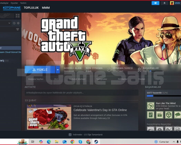Open the cloud achievement icon
The height and width of the screenshot is (145, 181).
tap(178, 115)
